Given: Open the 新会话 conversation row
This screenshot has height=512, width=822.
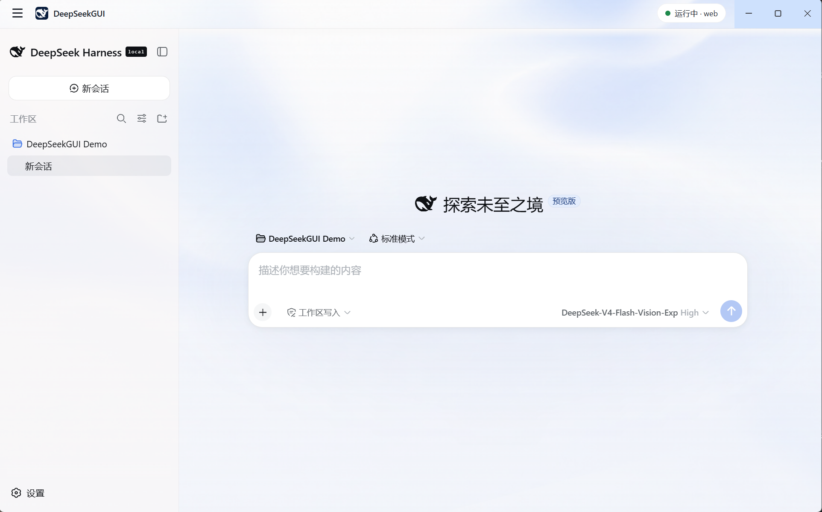Looking at the screenshot, I should (x=89, y=166).
